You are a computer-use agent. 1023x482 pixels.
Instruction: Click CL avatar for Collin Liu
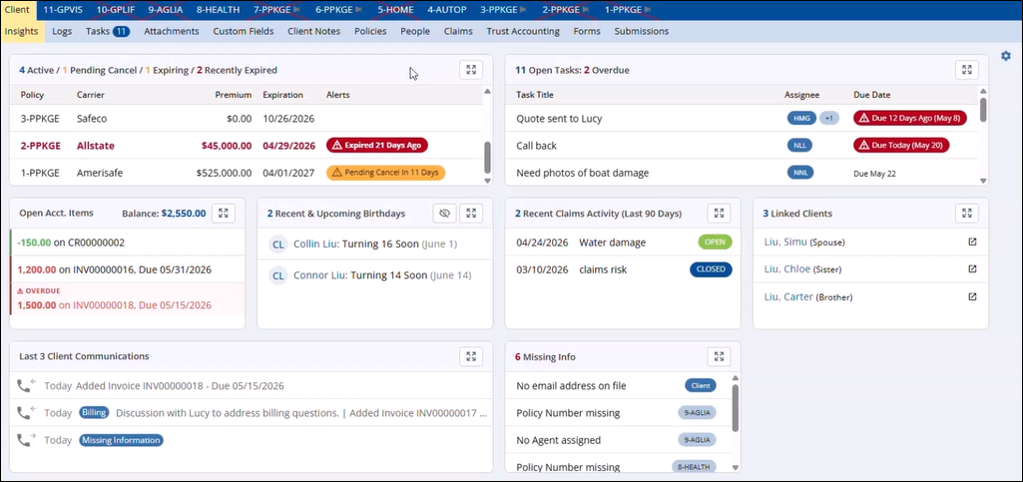[x=278, y=243]
